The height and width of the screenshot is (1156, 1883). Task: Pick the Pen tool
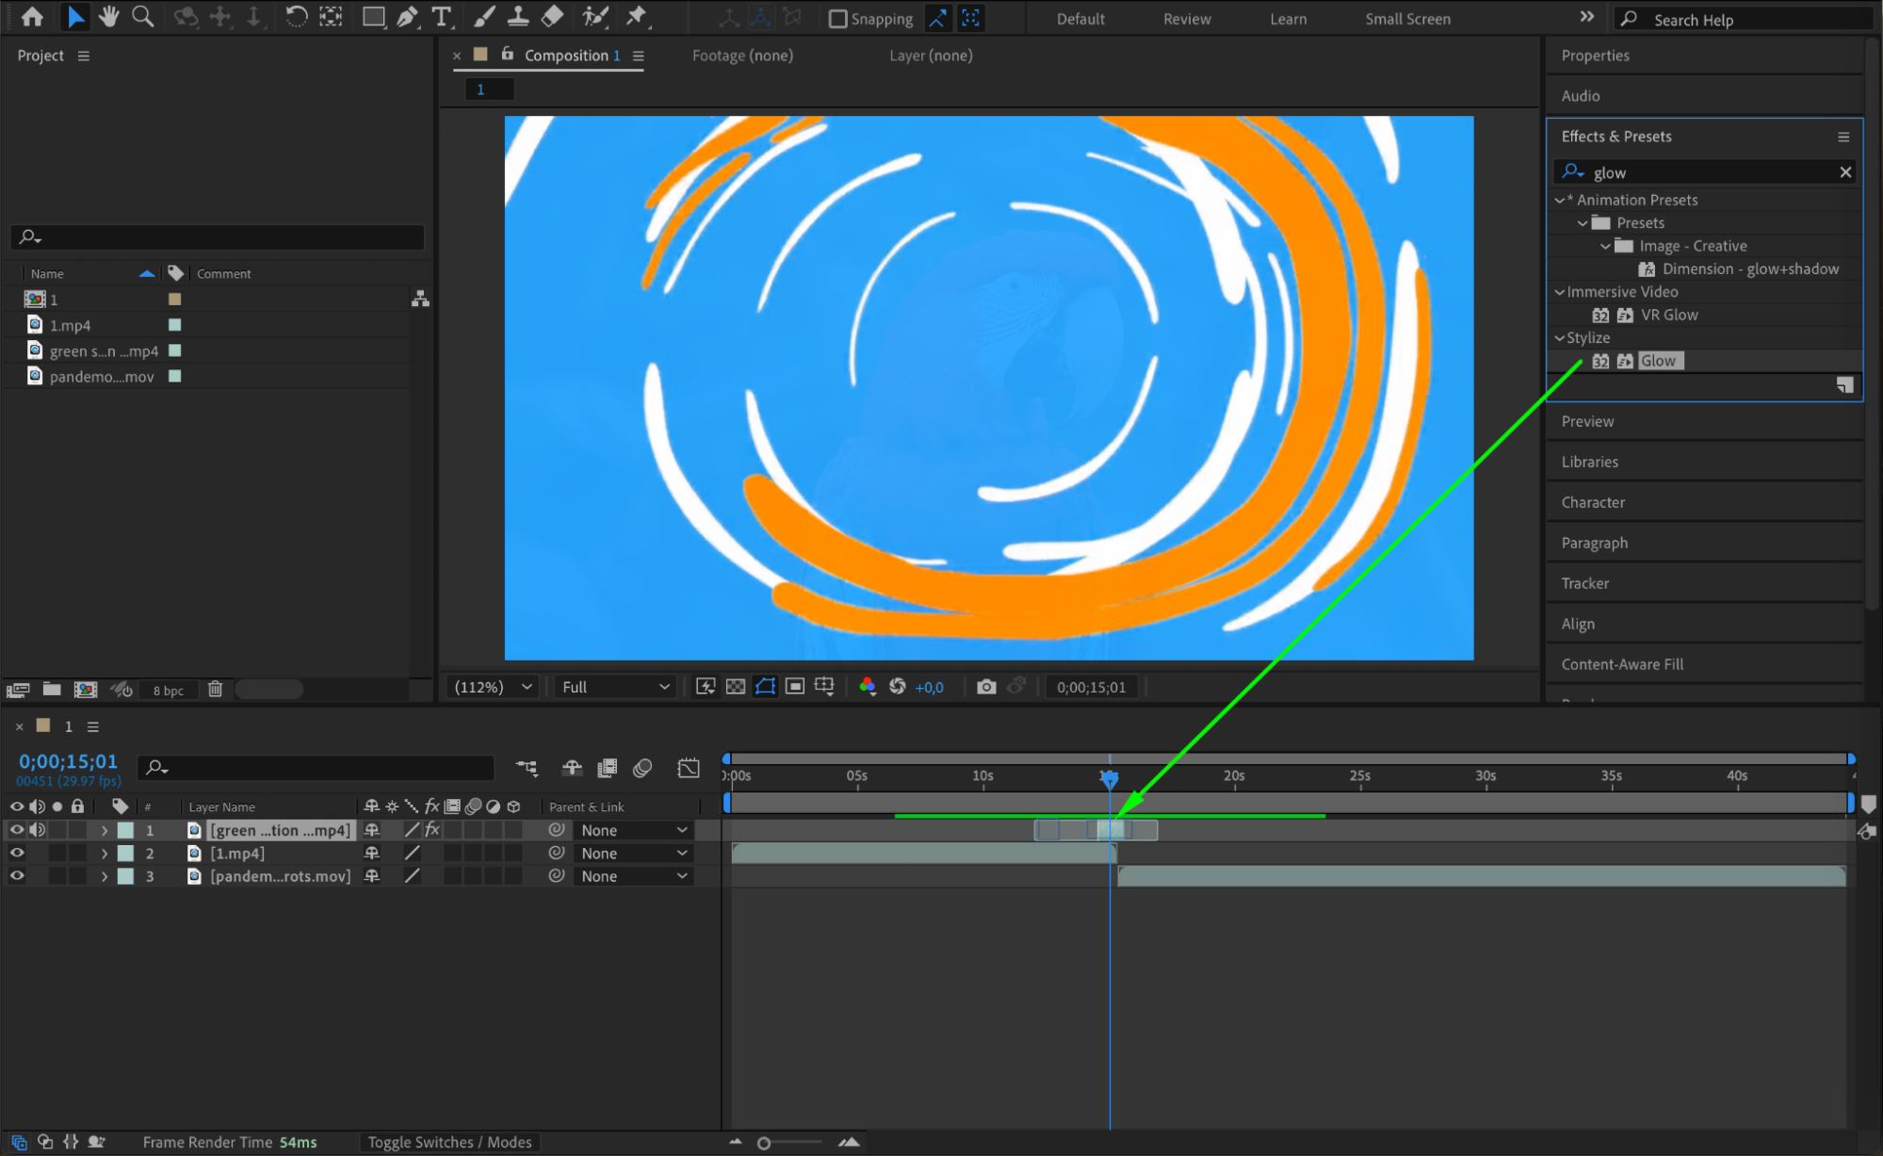click(407, 16)
